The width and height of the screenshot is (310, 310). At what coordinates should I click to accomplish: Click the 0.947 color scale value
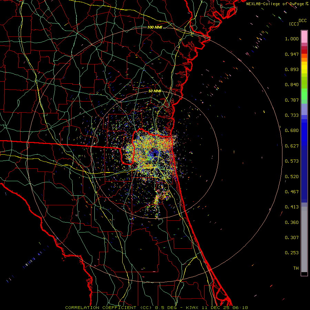coord(292,54)
